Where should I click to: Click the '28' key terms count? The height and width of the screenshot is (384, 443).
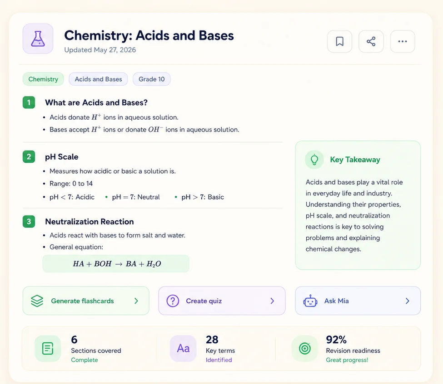[212, 340]
